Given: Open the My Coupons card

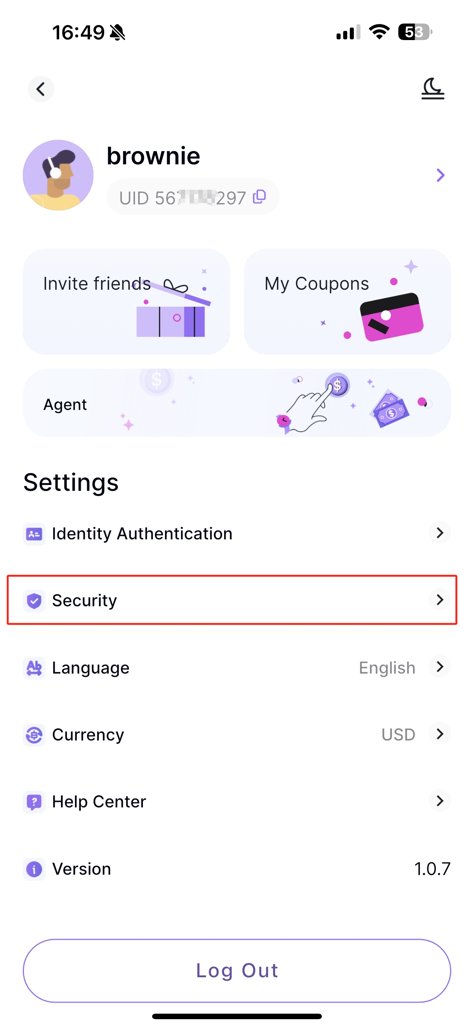Looking at the screenshot, I should click(348, 302).
